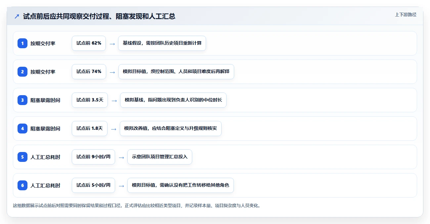The width and height of the screenshot is (430, 224).
Task: Click note 基线假设，需按团队历史项目重新计算
Action: (x=162, y=43)
